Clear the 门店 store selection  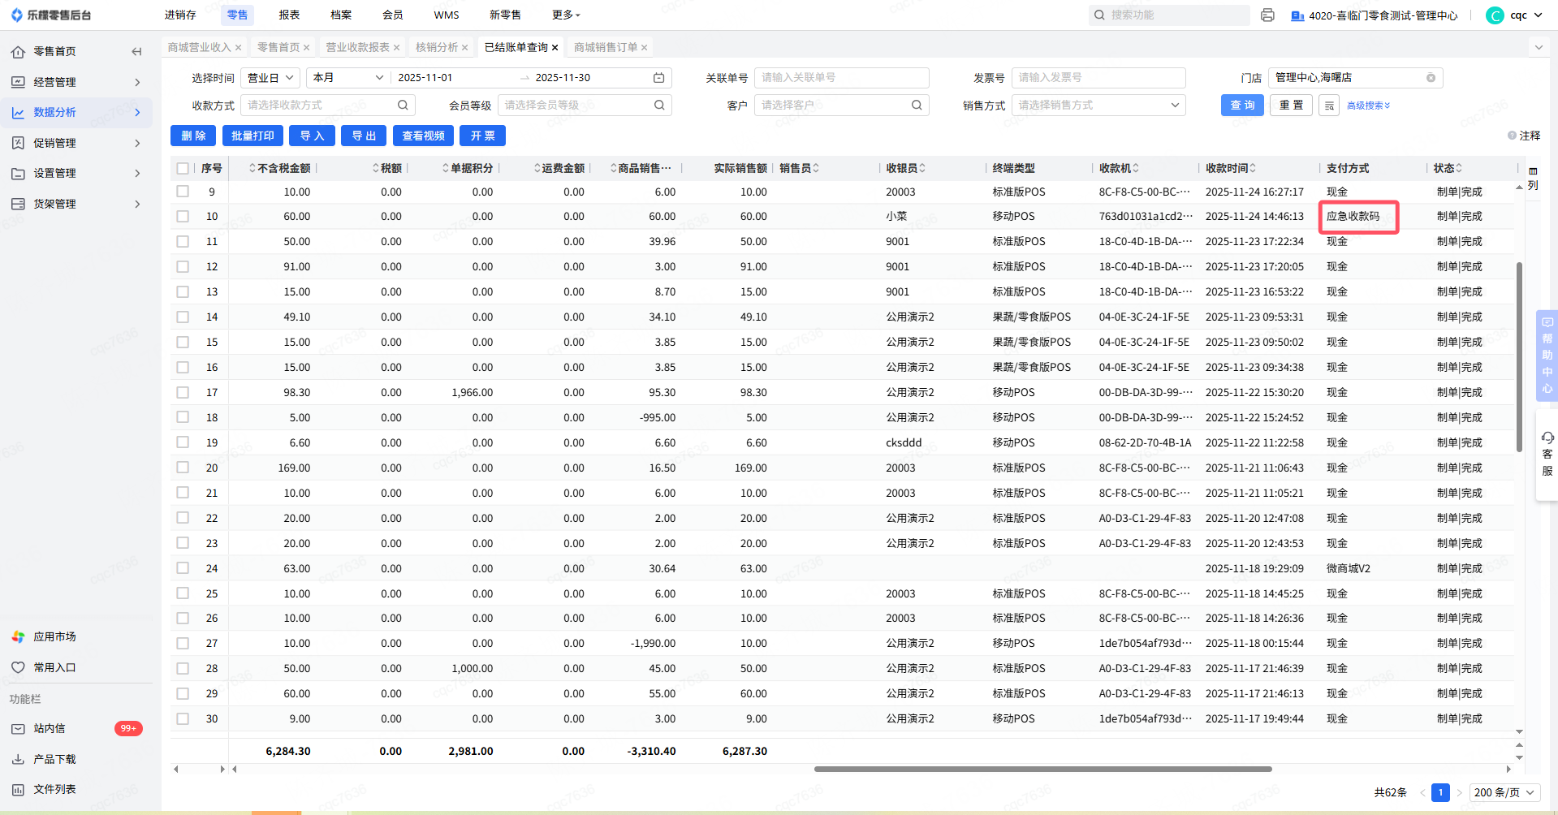tap(1431, 78)
